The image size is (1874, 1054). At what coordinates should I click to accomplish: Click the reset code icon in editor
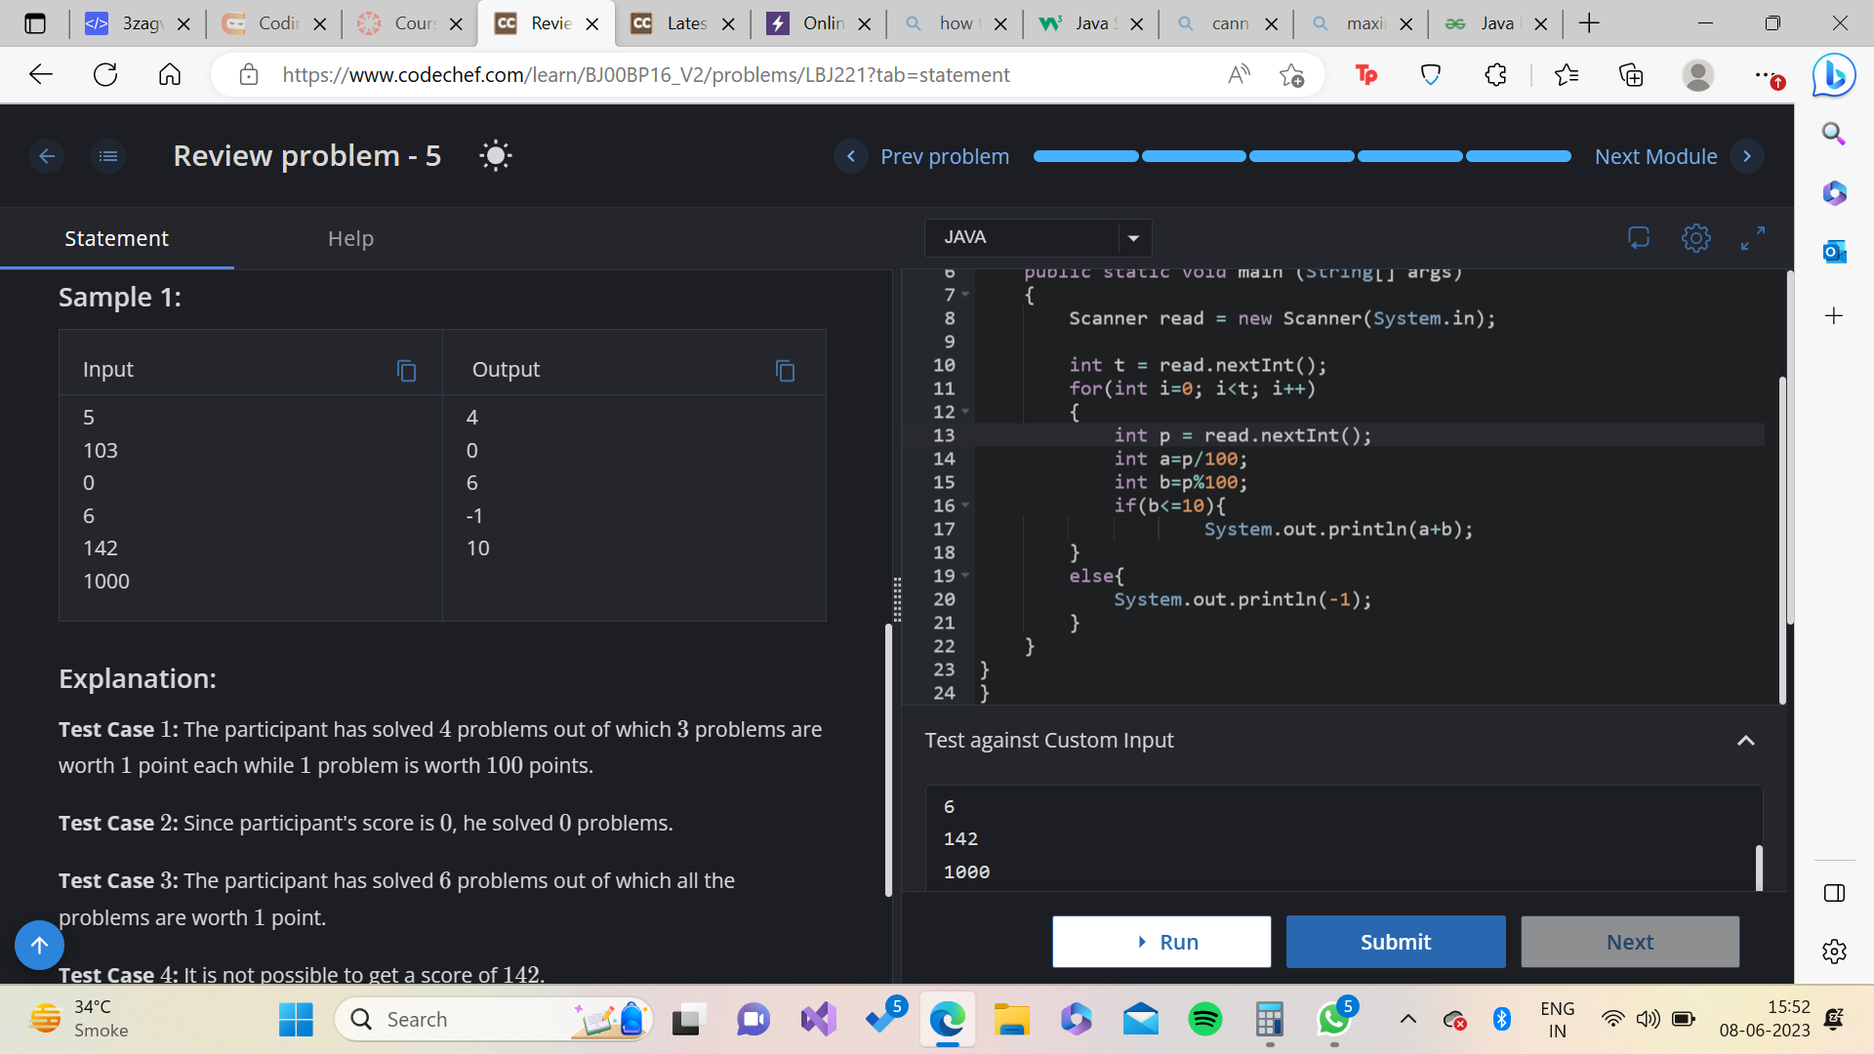pyautogui.click(x=1639, y=237)
